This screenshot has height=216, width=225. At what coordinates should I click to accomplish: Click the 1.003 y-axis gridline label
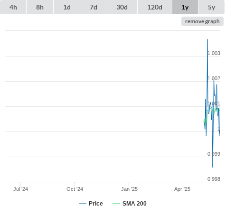pos(214,53)
